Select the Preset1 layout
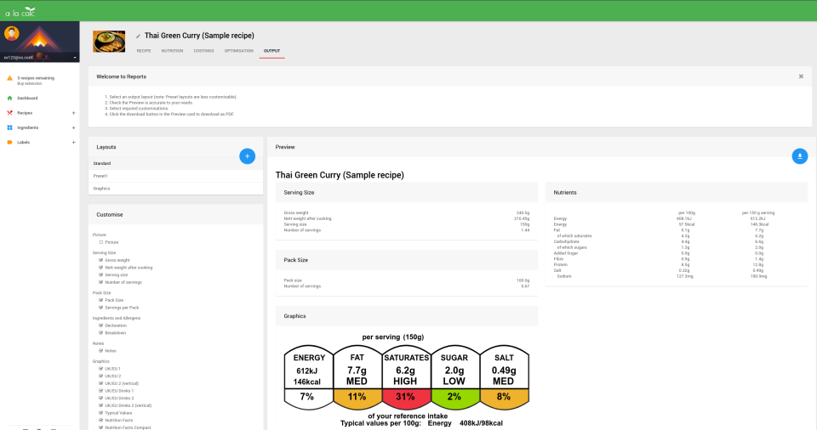Screen dimensions: 817x430 (175, 176)
